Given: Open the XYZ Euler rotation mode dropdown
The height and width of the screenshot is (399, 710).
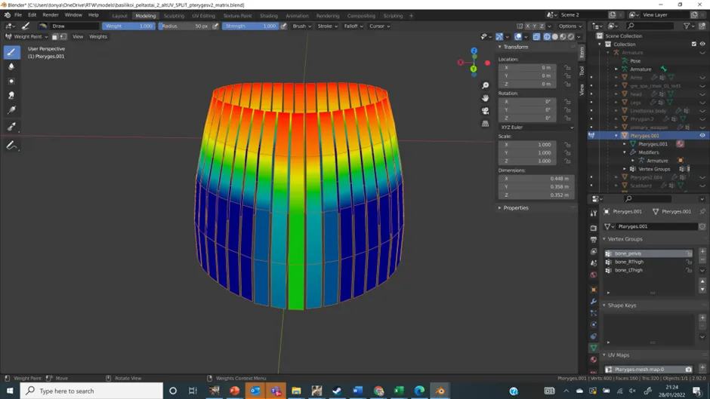Looking at the screenshot, I should 536,127.
